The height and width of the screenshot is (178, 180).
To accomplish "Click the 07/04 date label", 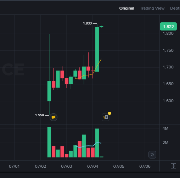I will click(92, 166).
